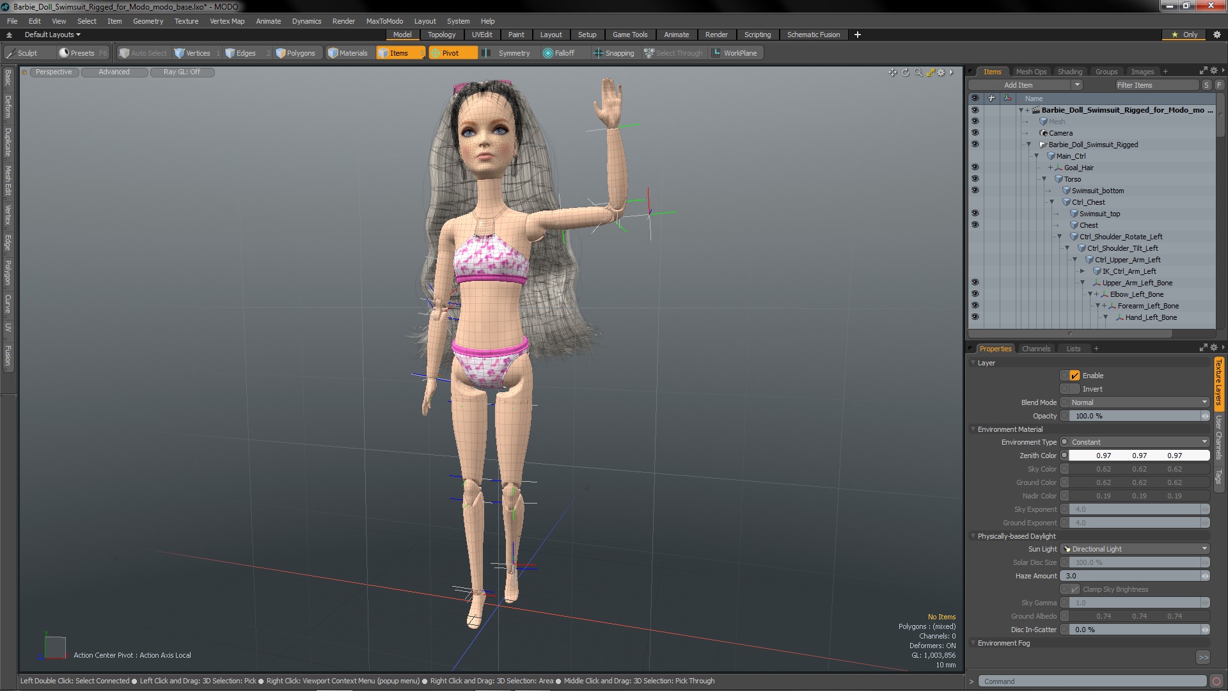Screen dimensions: 1228x691
Task: Collapse the Main_Ctrl tree node
Action: 1037,156
